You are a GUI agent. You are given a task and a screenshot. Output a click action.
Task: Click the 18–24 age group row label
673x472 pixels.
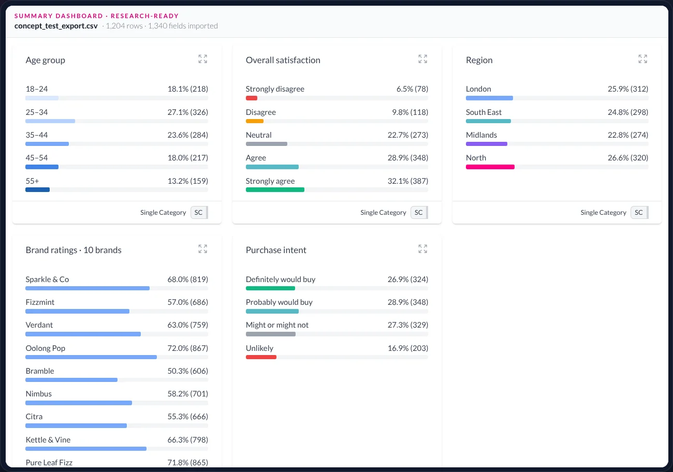coord(37,89)
